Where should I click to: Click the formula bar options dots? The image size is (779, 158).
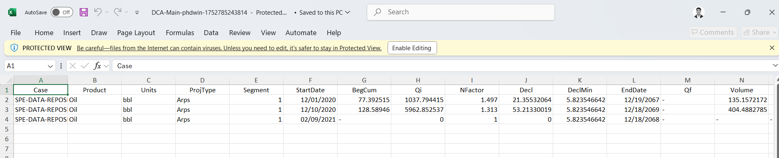point(61,66)
